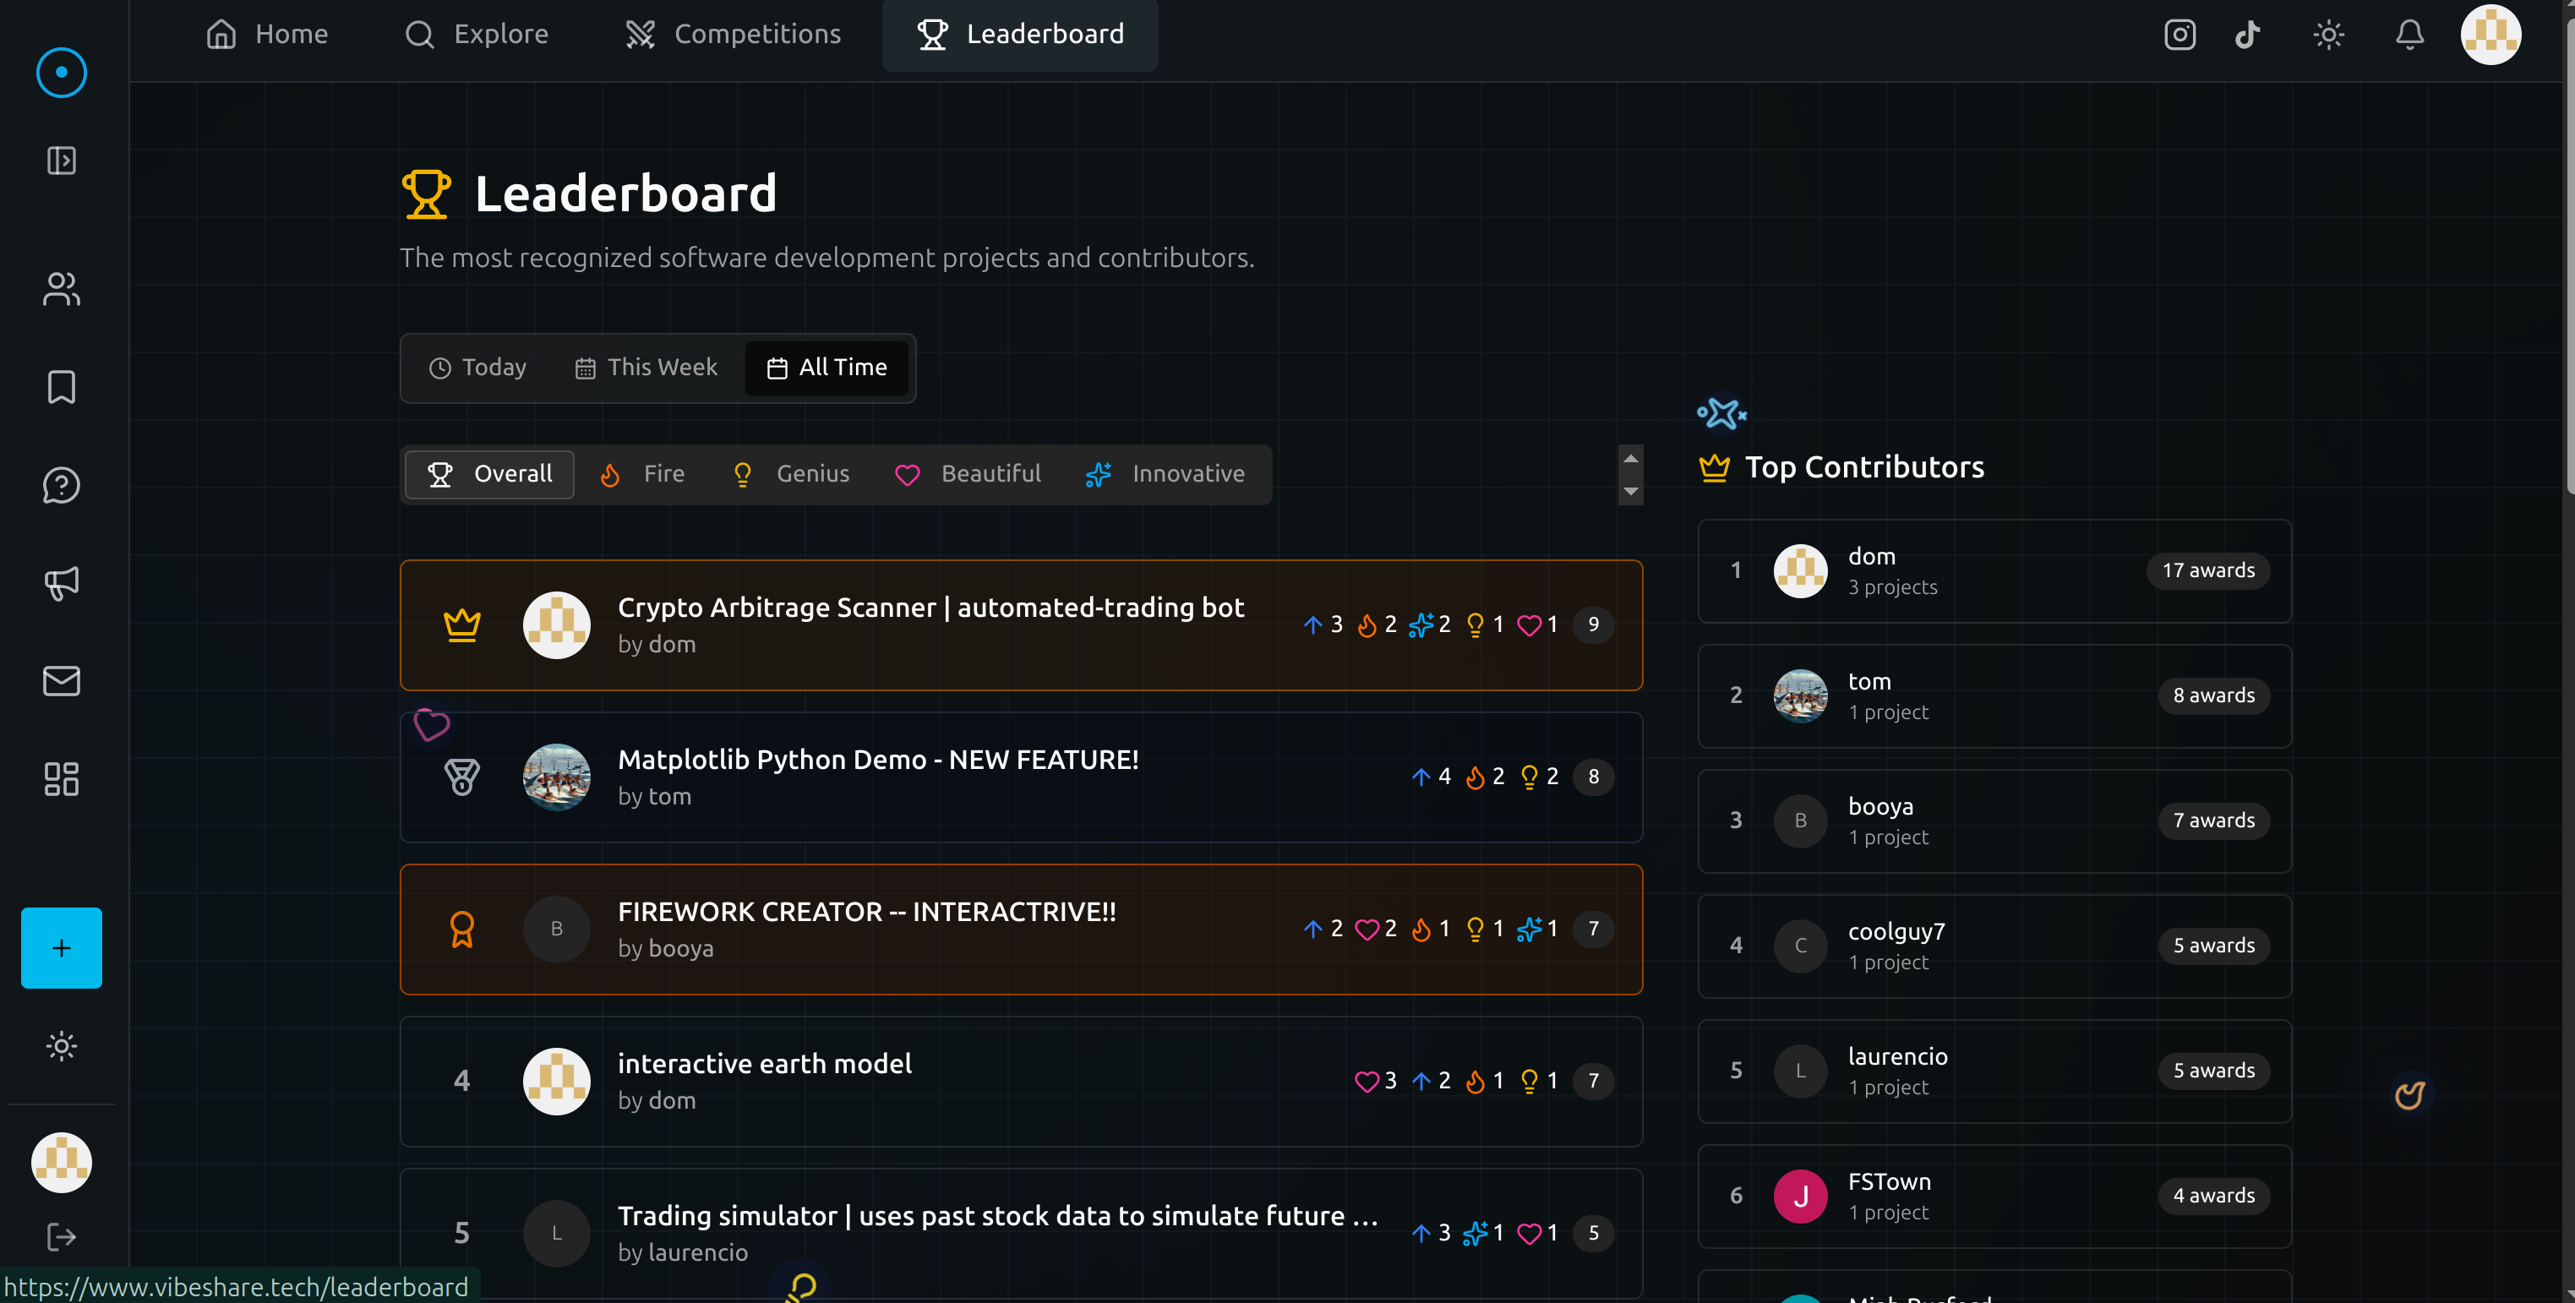Select the Genius lightbulb filter
The width and height of the screenshot is (2575, 1303).
click(x=743, y=474)
